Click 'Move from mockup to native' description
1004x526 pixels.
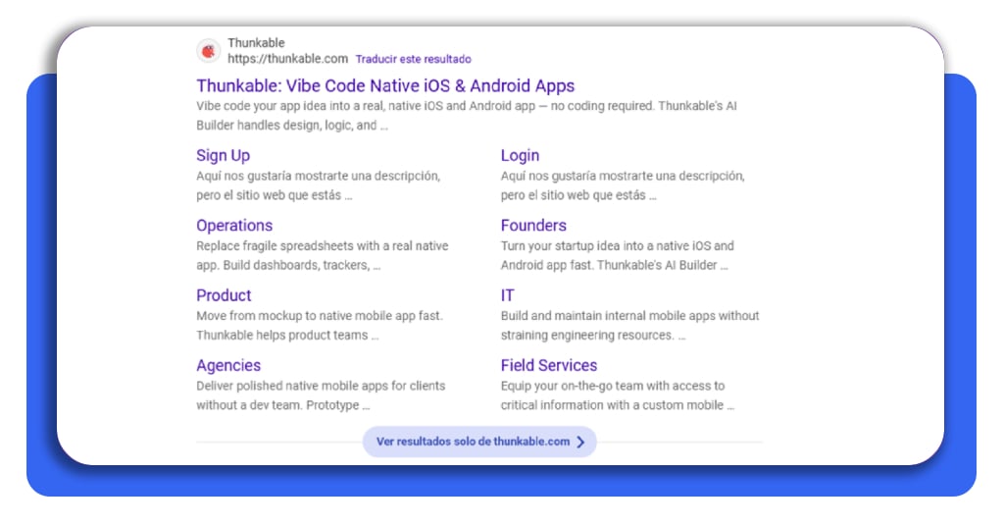point(320,326)
